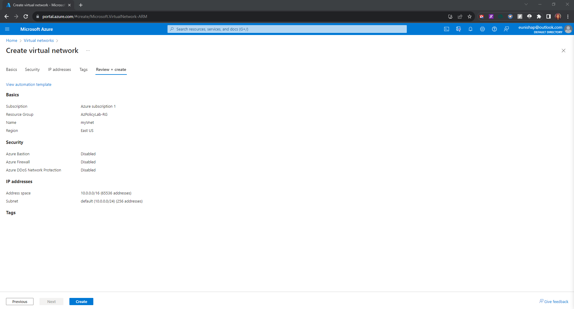This screenshot has height=309, width=574.
Task: Close the Create virtual network blade
Action: (564, 51)
